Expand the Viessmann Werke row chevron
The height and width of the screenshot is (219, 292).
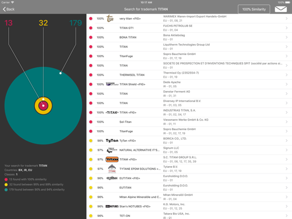point(286,122)
